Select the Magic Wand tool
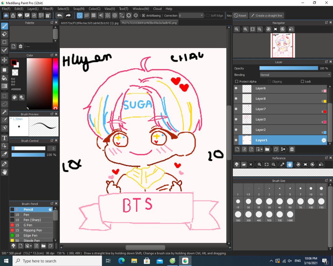The image size is (333, 266). click(5, 112)
